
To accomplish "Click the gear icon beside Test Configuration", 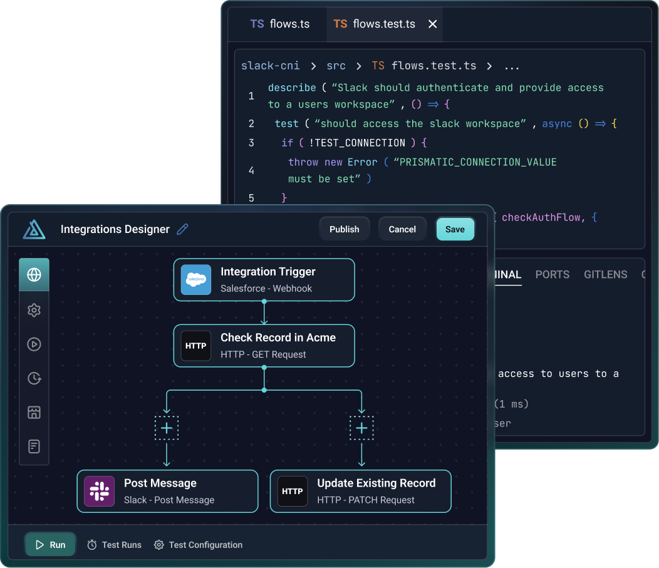I will pos(159,545).
